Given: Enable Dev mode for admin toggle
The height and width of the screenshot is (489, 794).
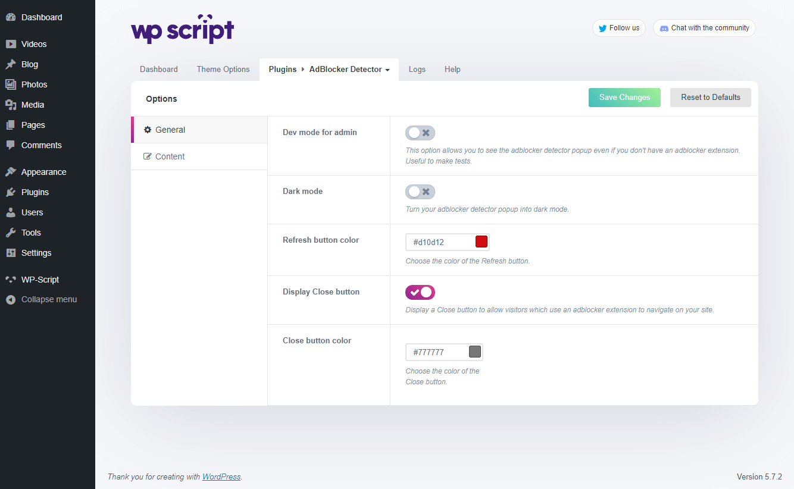Looking at the screenshot, I should pos(420,133).
